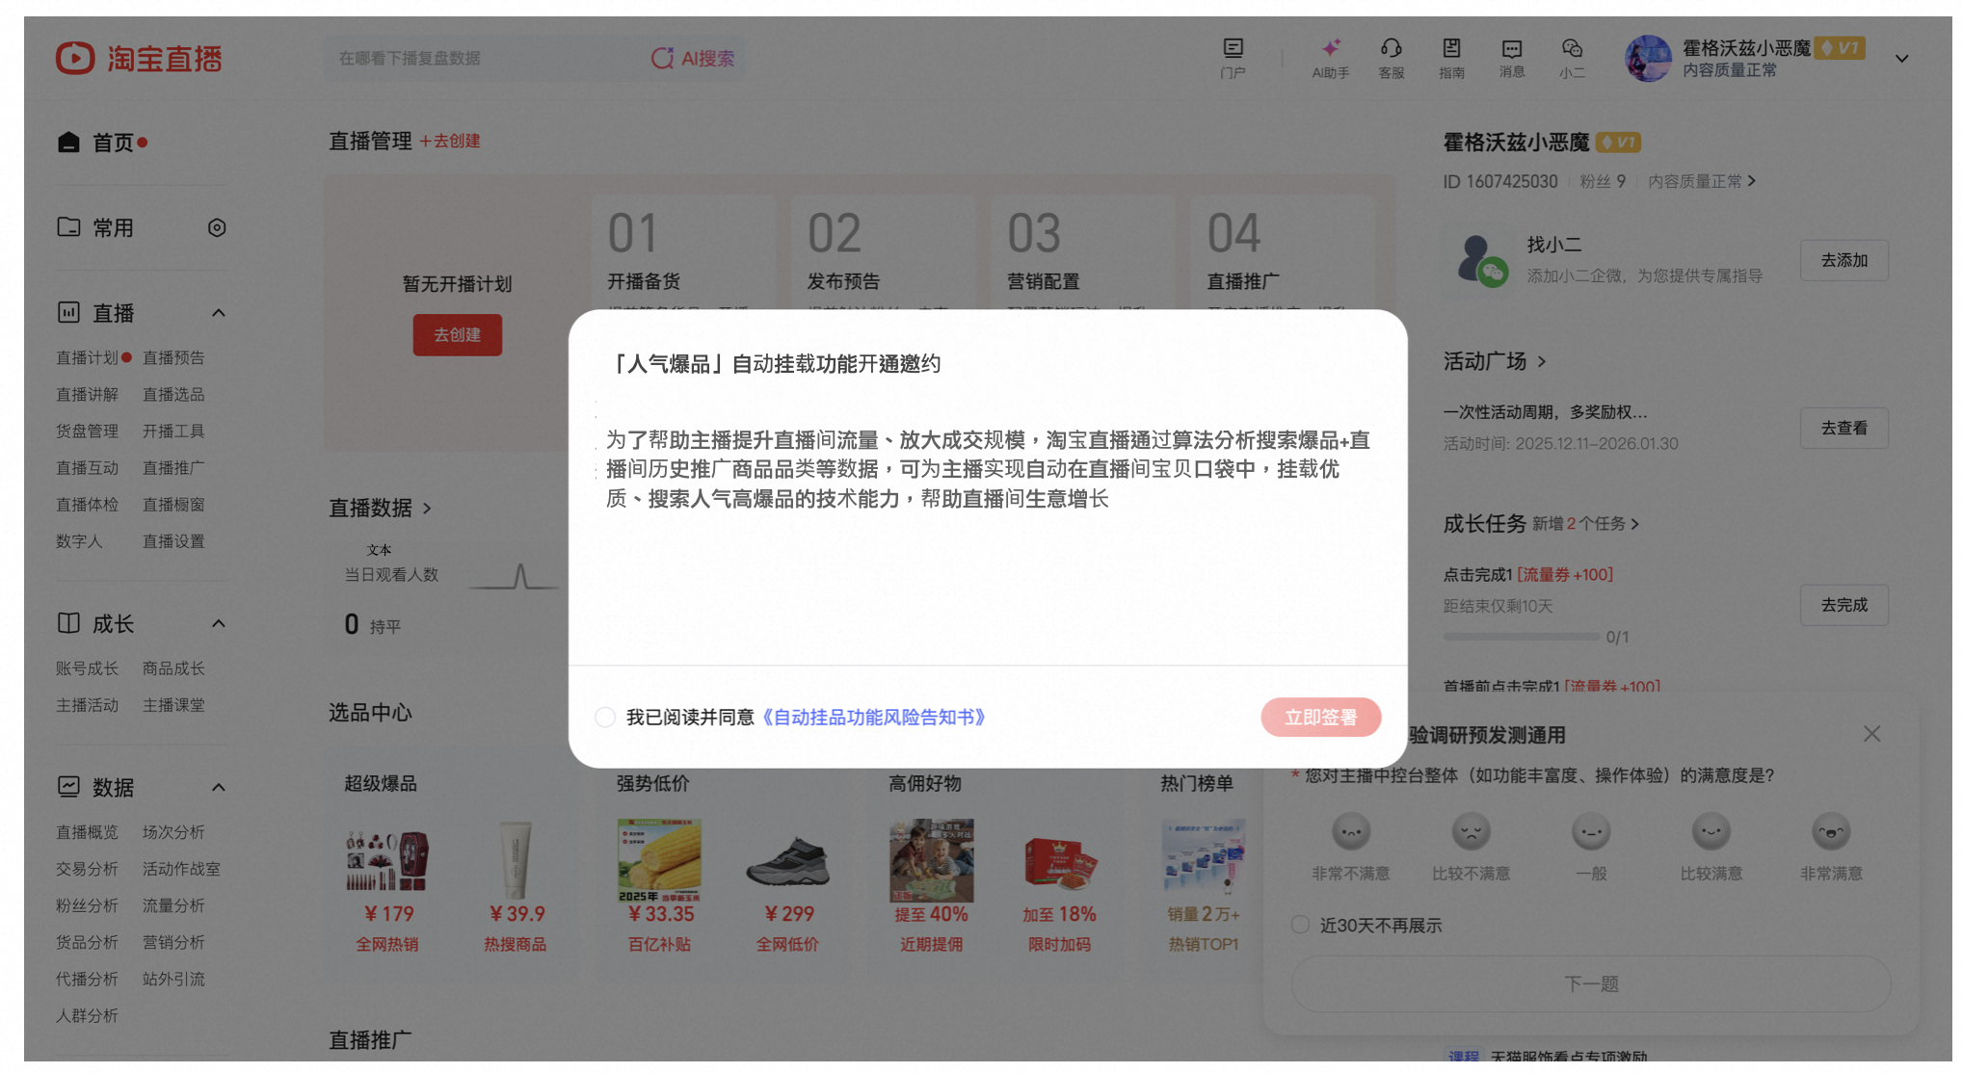
Task: Select the 一般 neutral face icon
Action: click(1591, 831)
